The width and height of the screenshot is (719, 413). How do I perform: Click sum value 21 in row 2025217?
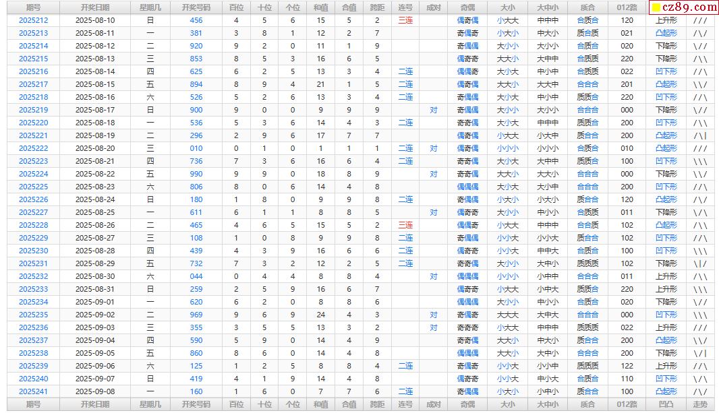click(x=321, y=84)
